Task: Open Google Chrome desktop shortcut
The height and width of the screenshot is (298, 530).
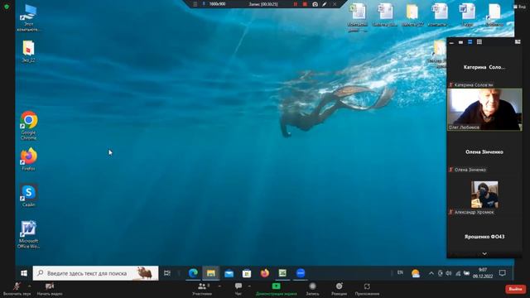Action: click(29, 125)
